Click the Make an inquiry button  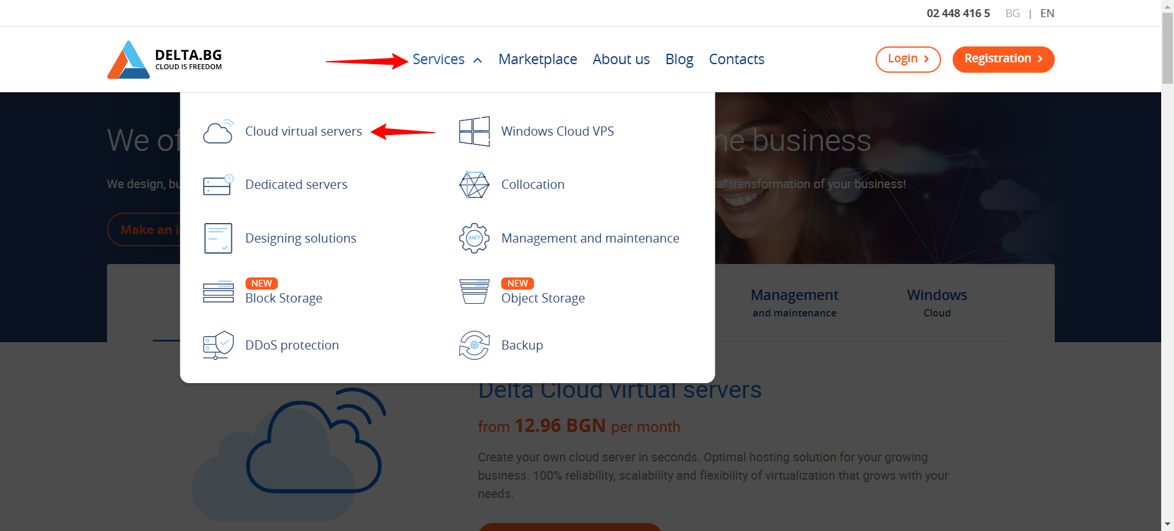coord(144,230)
